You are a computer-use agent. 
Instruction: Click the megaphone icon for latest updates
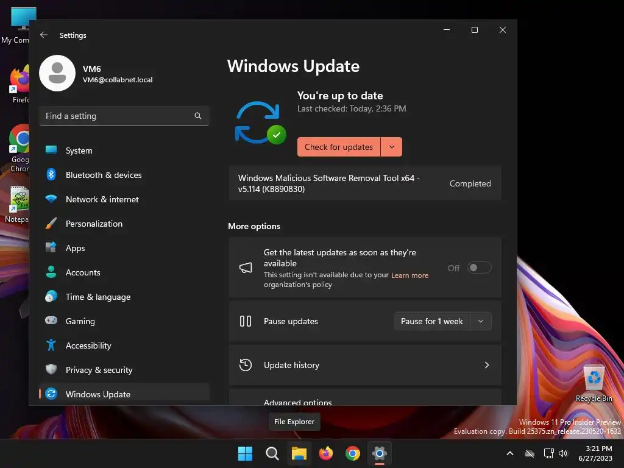(x=246, y=268)
